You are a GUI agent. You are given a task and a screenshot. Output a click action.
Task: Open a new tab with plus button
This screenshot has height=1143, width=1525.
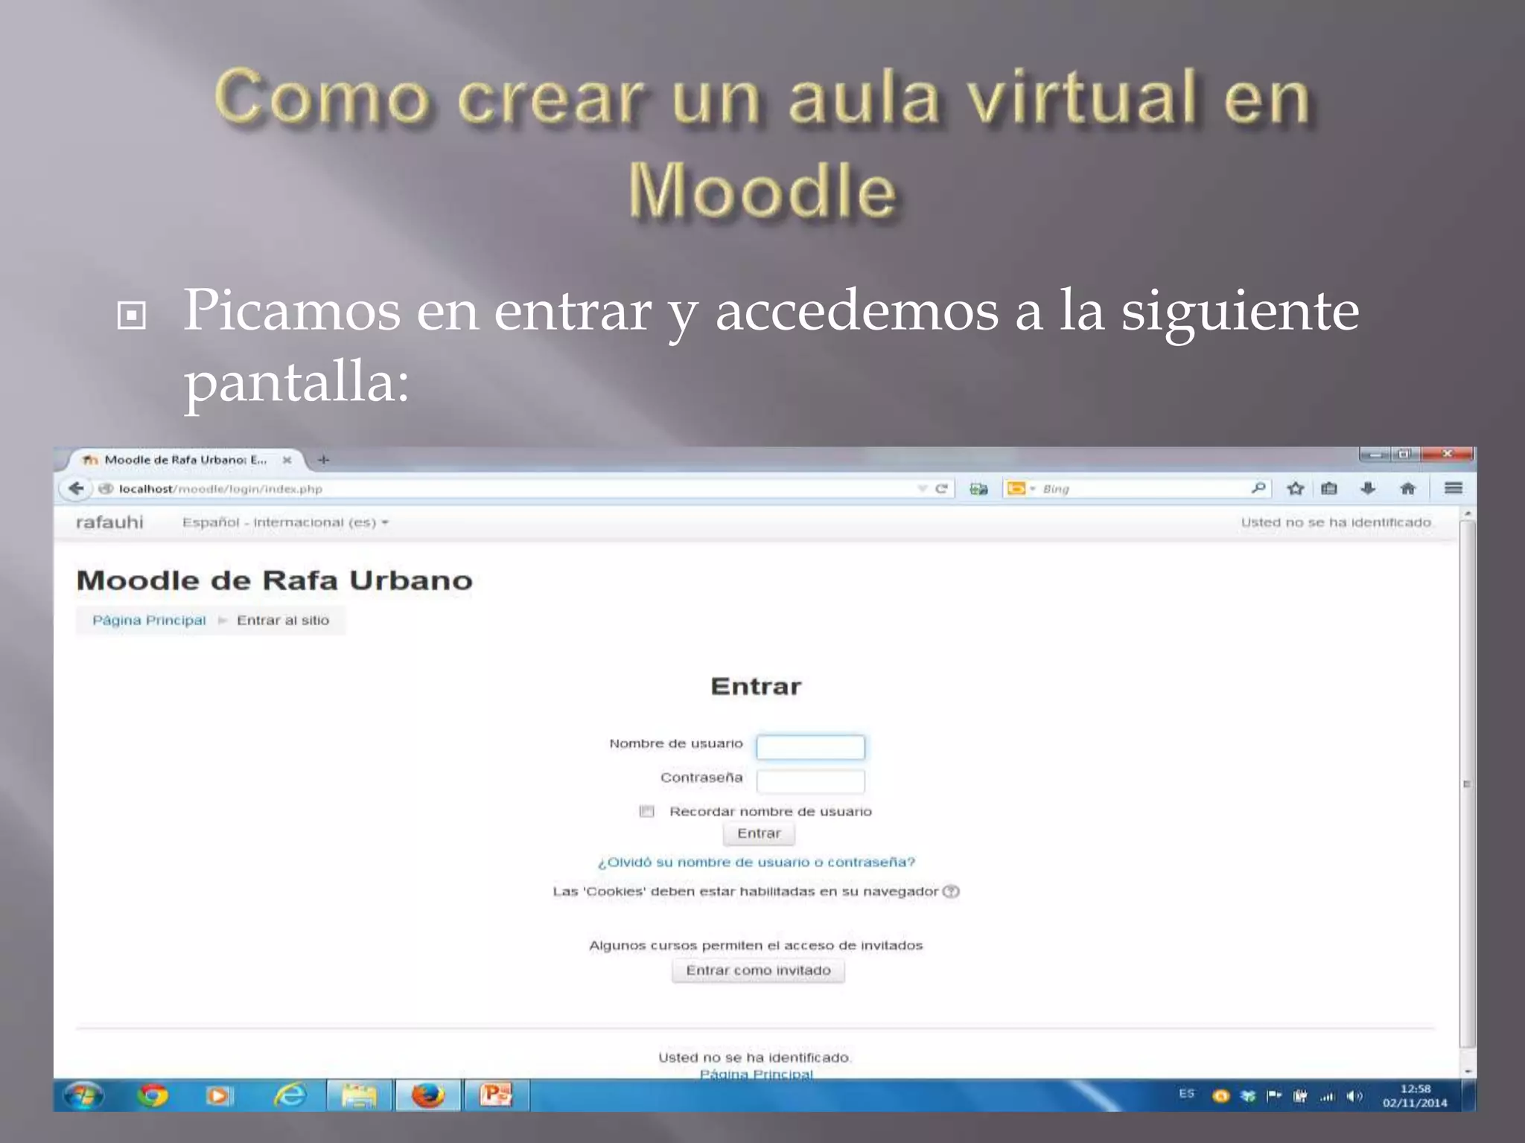pos(323,460)
